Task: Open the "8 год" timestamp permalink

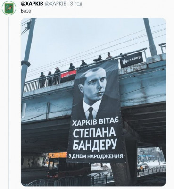Action: coord(76,4)
